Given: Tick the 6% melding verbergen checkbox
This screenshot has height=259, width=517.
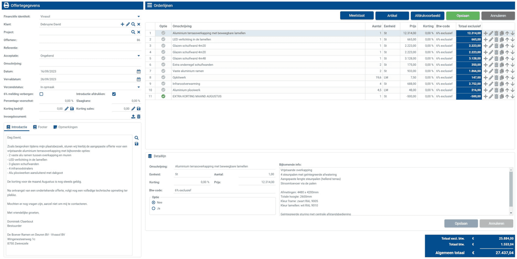Looking at the screenshot, I should point(41,94).
